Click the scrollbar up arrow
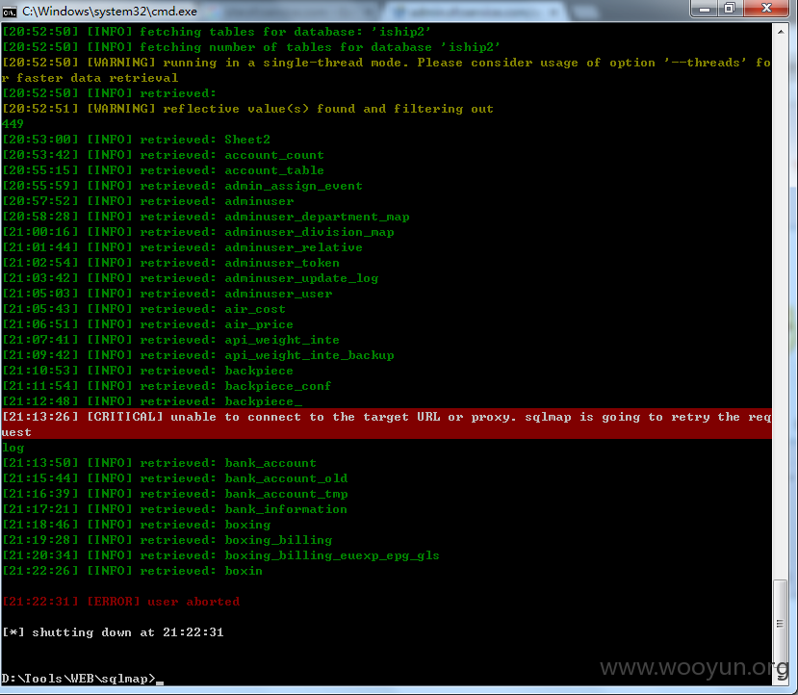Screen dimensions: 798x695 [781, 32]
